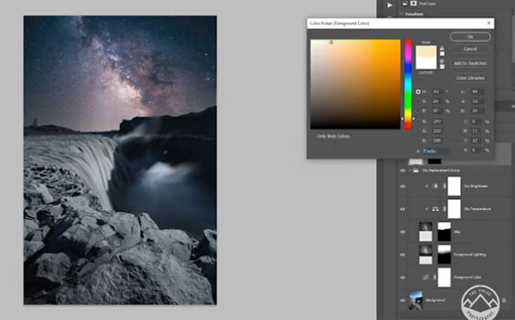Click the L lightness value field
Viewport: 515px width, 320px height.
pyautogui.click(x=476, y=92)
